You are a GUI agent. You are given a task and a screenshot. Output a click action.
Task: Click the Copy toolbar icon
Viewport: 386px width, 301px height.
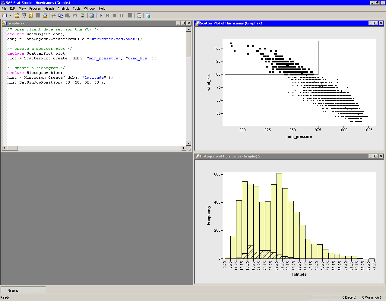point(61,15)
